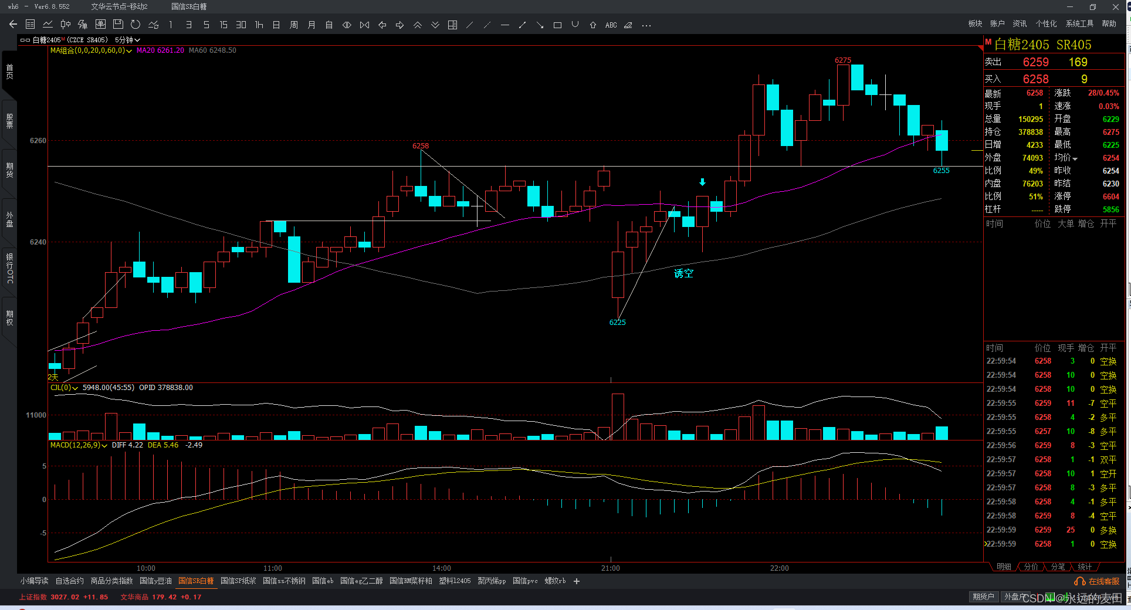The width and height of the screenshot is (1131, 610).
Task: Select the horizontal line drawing tool
Action: 505,25
